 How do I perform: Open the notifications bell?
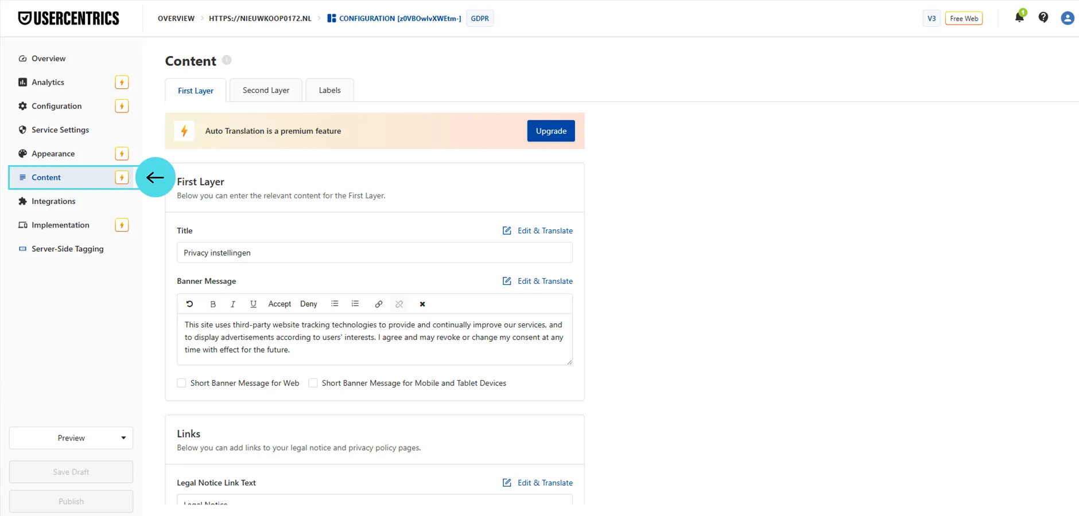(1019, 17)
